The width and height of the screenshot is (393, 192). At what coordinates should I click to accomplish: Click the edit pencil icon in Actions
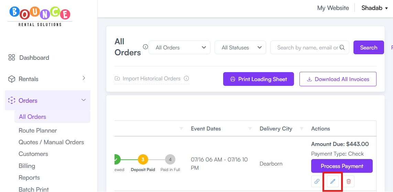point(332,181)
